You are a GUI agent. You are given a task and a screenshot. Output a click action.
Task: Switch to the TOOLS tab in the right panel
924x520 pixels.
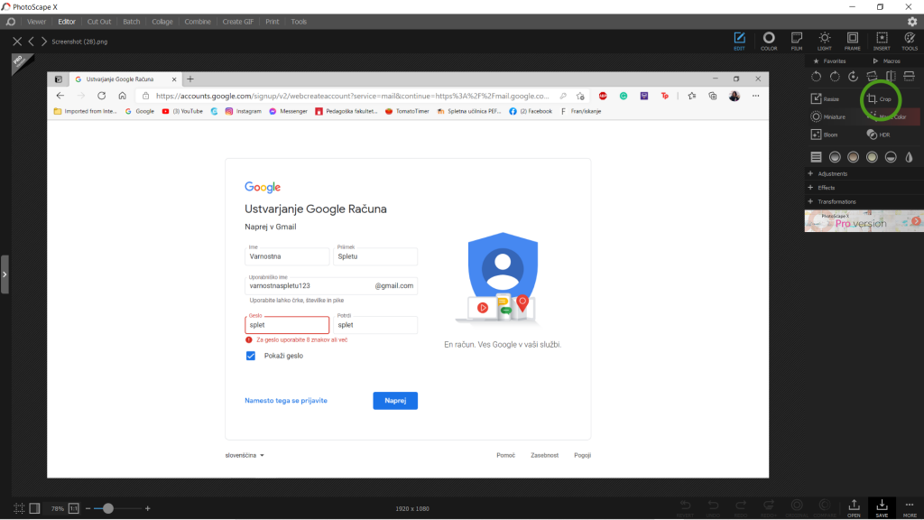pyautogui.click(x=910, y=42)
